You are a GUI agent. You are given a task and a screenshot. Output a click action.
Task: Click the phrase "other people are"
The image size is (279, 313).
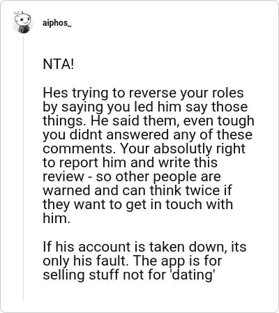point(168,177)
